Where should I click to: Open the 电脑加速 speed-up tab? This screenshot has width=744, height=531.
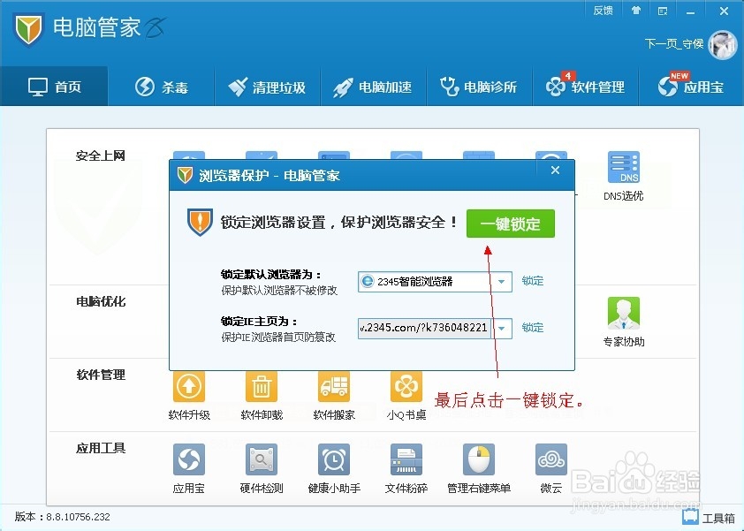pos(374,87)
